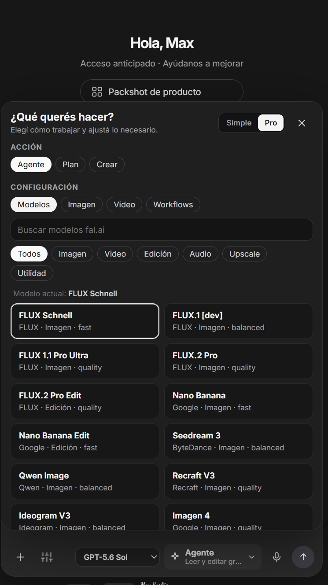Choose the FLUX.2 Pro model card
The height and width of the screenshot is (585, 328).
coord(239,361)
